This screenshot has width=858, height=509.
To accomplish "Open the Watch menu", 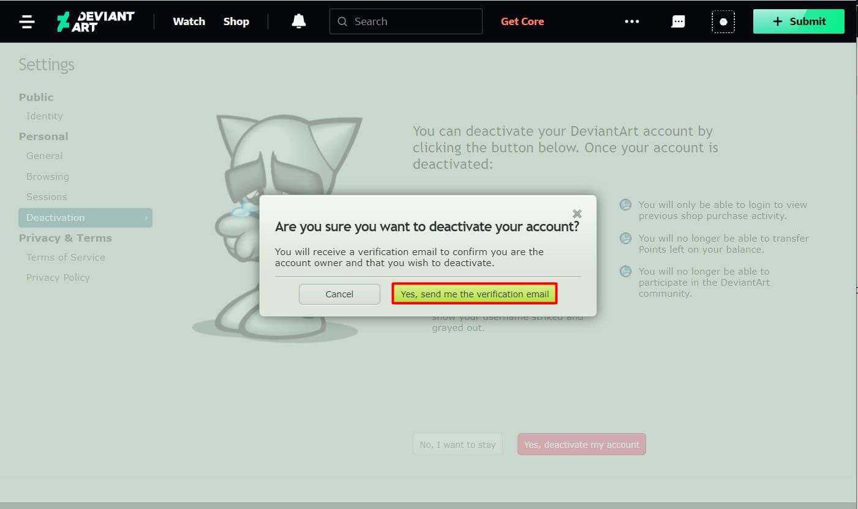I will click(189, 21).
